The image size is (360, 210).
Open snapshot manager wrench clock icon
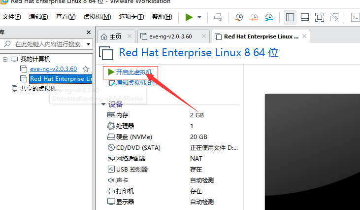click(269, 17)
